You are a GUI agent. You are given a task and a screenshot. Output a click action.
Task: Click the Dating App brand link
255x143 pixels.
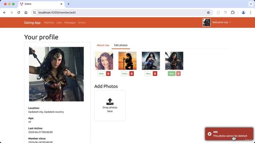(x=32, y=23)
